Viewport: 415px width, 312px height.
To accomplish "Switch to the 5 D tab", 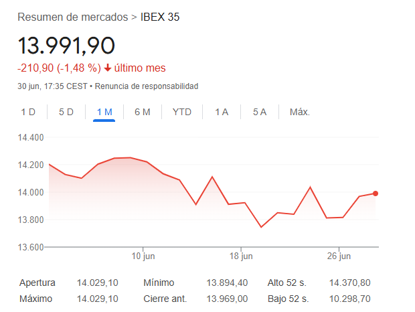I will click(x=66, y=112).
